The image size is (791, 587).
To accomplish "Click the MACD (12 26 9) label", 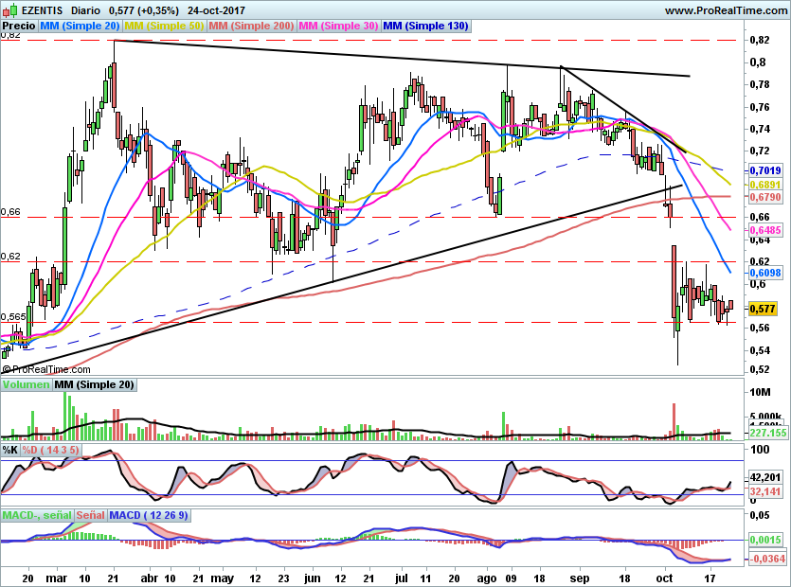I will click(149, 515).
